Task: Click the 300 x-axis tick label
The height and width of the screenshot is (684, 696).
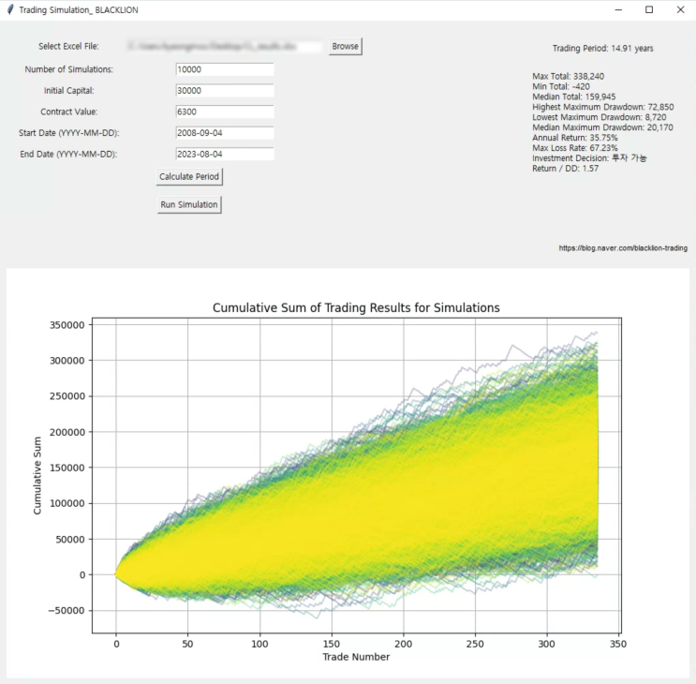Action: (x=546, y=644)
